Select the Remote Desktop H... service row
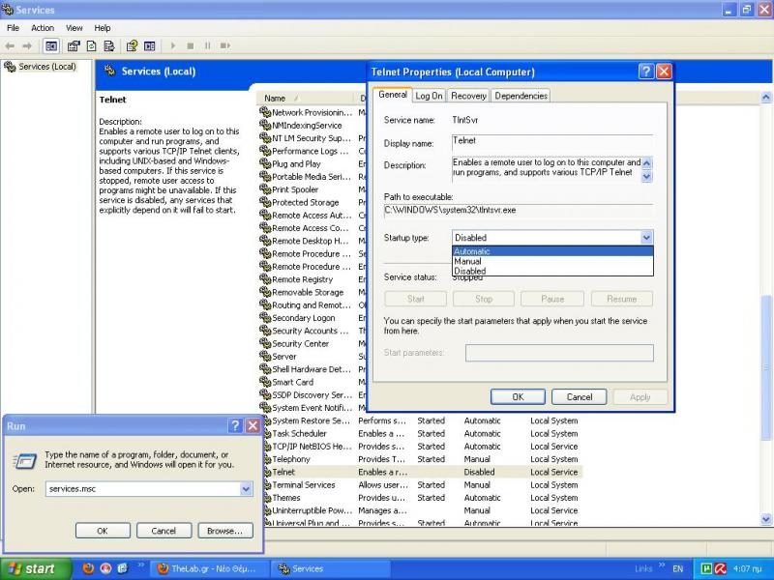Viewport: 774px width, 580px height. coord(313,241)
